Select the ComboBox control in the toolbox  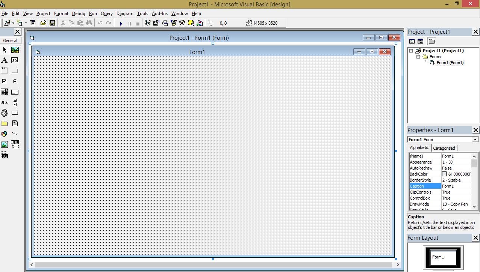coord(5,92)
